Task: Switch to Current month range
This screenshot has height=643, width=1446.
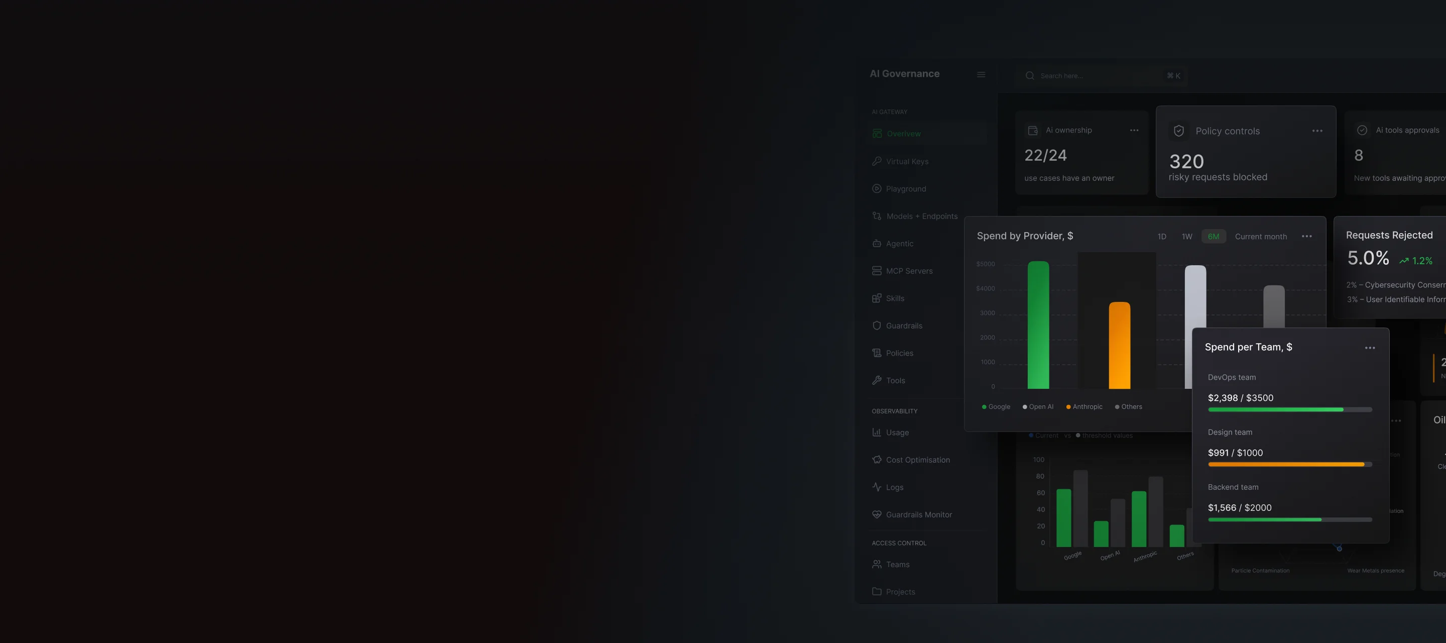Action: (x=1260, y=237)
